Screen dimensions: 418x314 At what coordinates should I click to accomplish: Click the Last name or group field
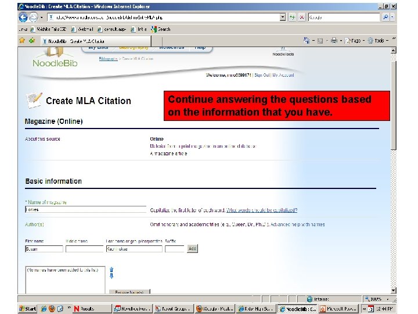click(134, 249)
